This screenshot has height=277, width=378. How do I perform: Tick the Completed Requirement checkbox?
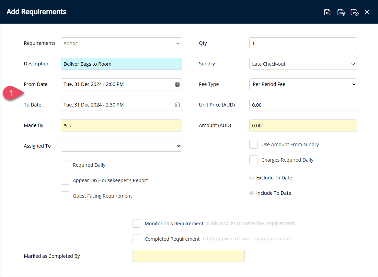click(x=137, y=239)
